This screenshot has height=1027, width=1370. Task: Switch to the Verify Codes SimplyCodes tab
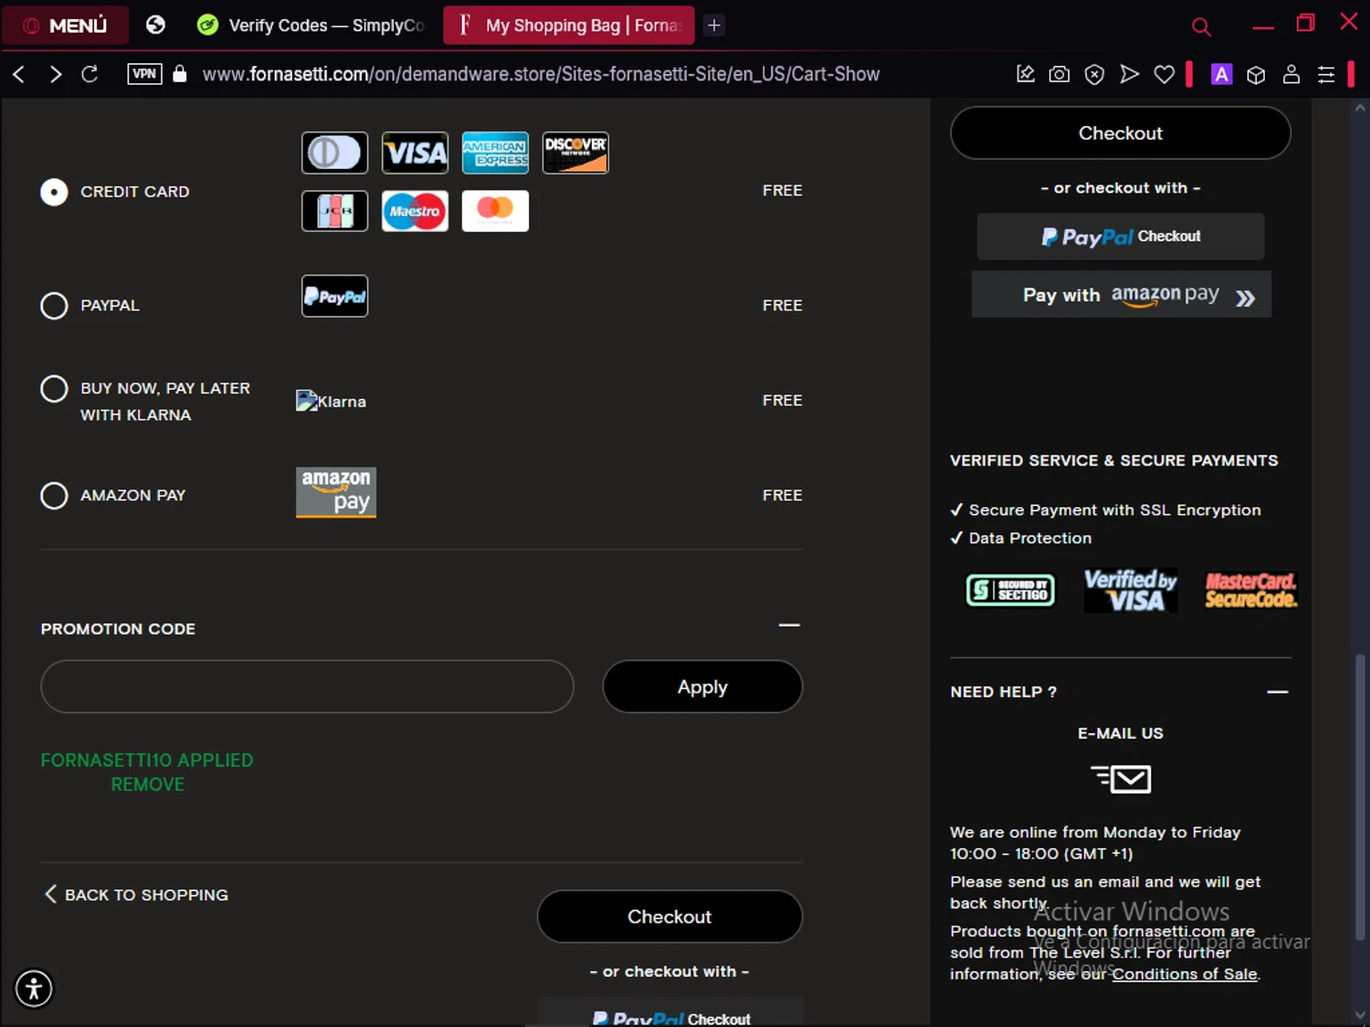(311, 25)
